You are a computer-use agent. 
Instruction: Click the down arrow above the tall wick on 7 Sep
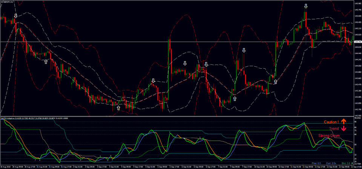point(244,50)
